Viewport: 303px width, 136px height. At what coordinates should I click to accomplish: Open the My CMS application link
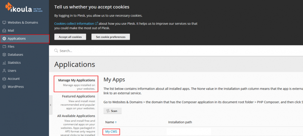[x=111, y=131]
